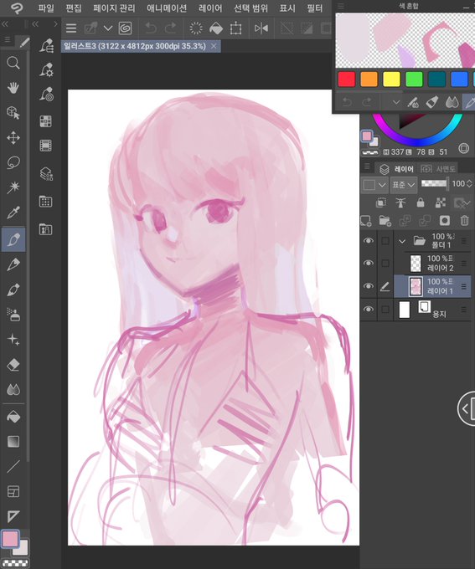475x569 pixels.
Task: Click the Scale/Rotate transform icon
Action: point(236,28)
